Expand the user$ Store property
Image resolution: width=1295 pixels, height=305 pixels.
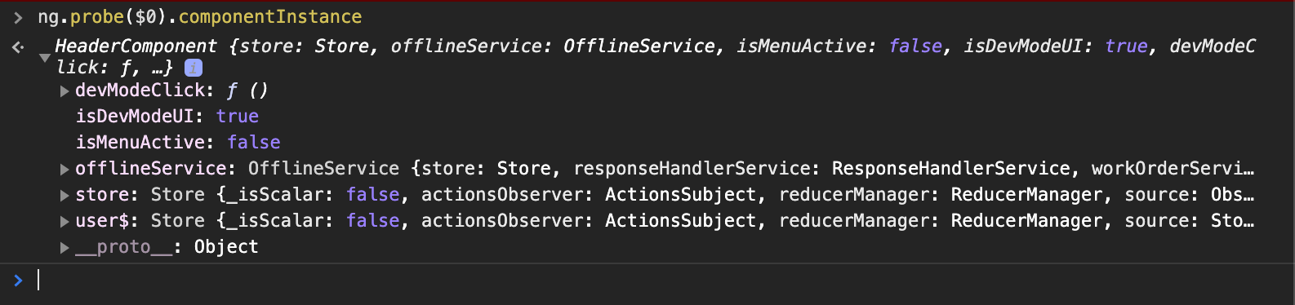pyautogui.click(x=65, y=221)
